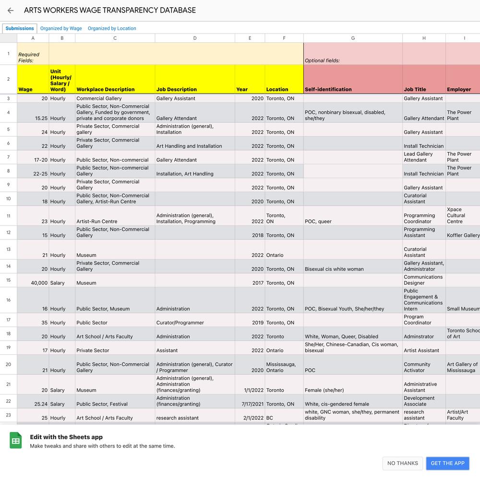Screen dimensions: 480x480
Task: Click the Job Description header cell
Action: coord(195,79)
